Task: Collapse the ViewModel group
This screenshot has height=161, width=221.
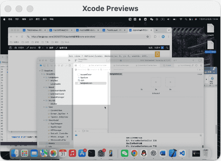Action: (x=44, y=120)
